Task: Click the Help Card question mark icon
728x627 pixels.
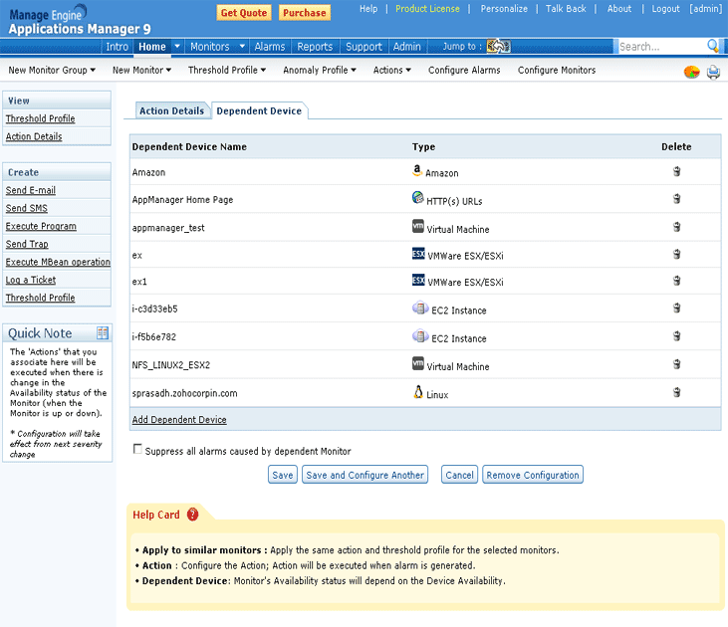Action: coord(192,515)
